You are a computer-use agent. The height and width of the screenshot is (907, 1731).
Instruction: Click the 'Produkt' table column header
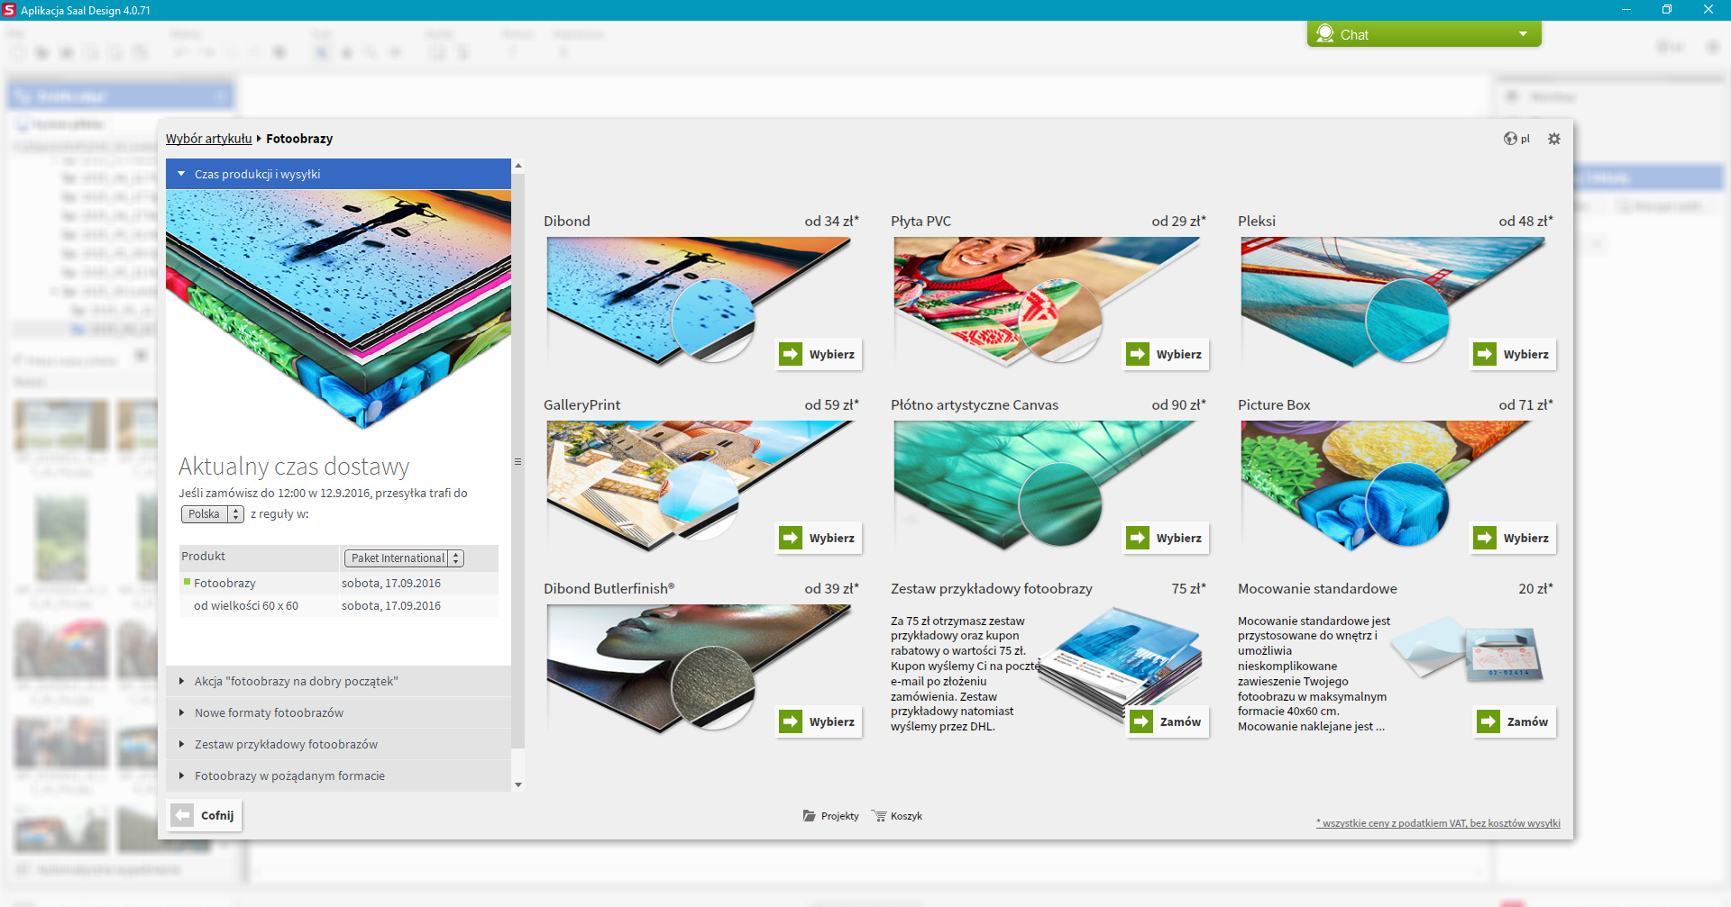click(x=259, y=557)
